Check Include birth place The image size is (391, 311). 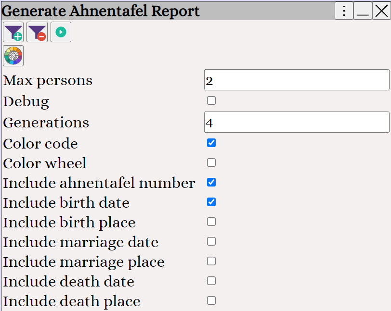click(211, 222)
